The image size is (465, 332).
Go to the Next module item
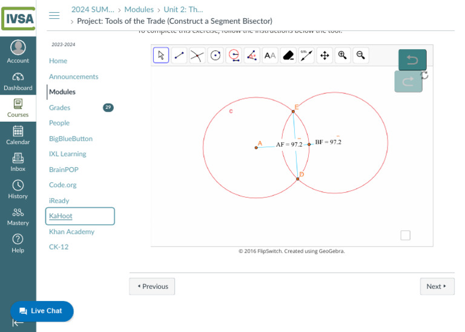(x=437, y=287)
